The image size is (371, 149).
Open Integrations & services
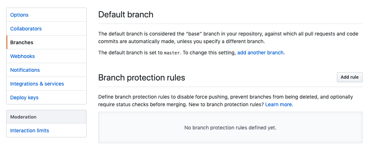pos(37,84)
